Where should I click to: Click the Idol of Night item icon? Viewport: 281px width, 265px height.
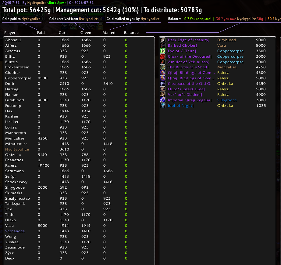162,105
